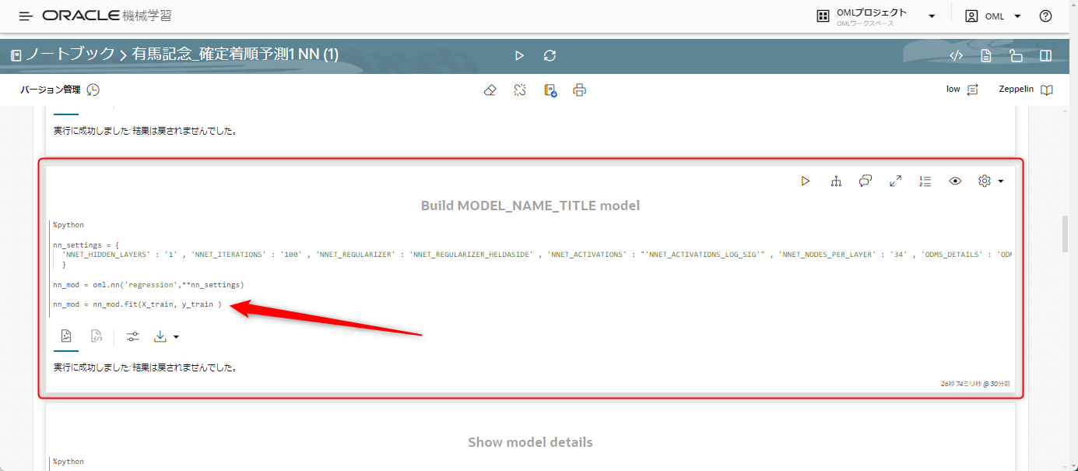
Task: Open the output settings sliders icon
Action: [133, 336]
